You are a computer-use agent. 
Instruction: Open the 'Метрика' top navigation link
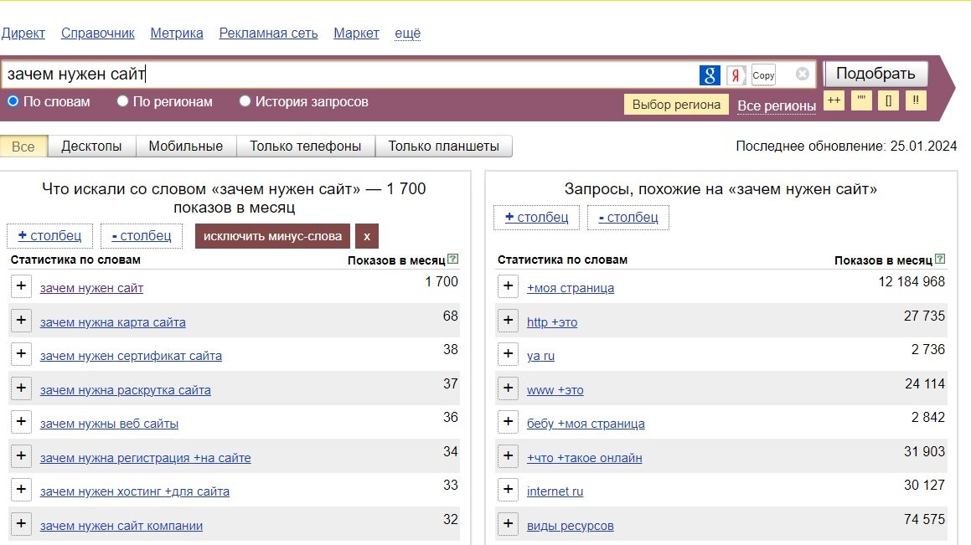point(177,33)
